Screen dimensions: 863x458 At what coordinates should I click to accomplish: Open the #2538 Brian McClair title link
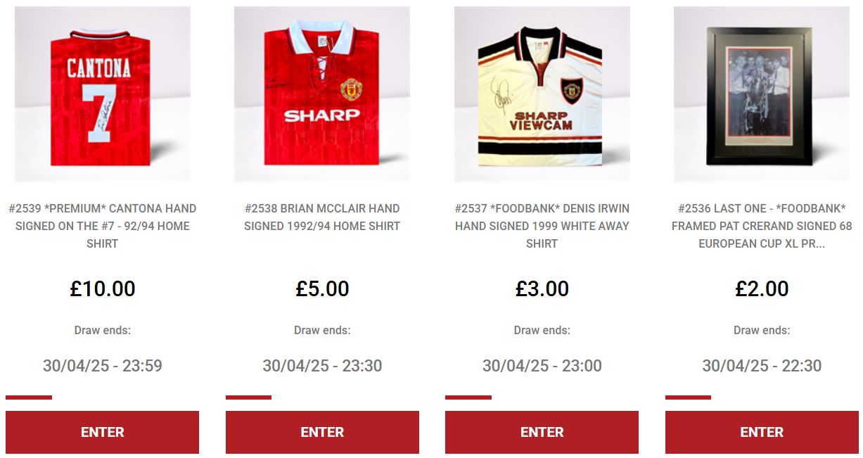(322, 217)
